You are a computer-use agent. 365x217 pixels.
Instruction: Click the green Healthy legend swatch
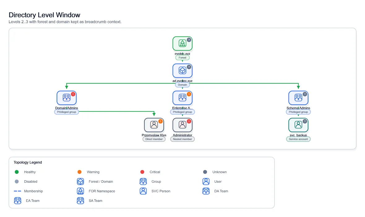pos(16,172)
